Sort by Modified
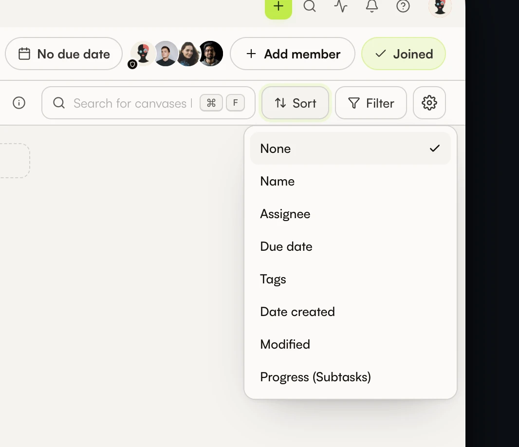The width and height of the screenshot is (519, 447). 350,344
